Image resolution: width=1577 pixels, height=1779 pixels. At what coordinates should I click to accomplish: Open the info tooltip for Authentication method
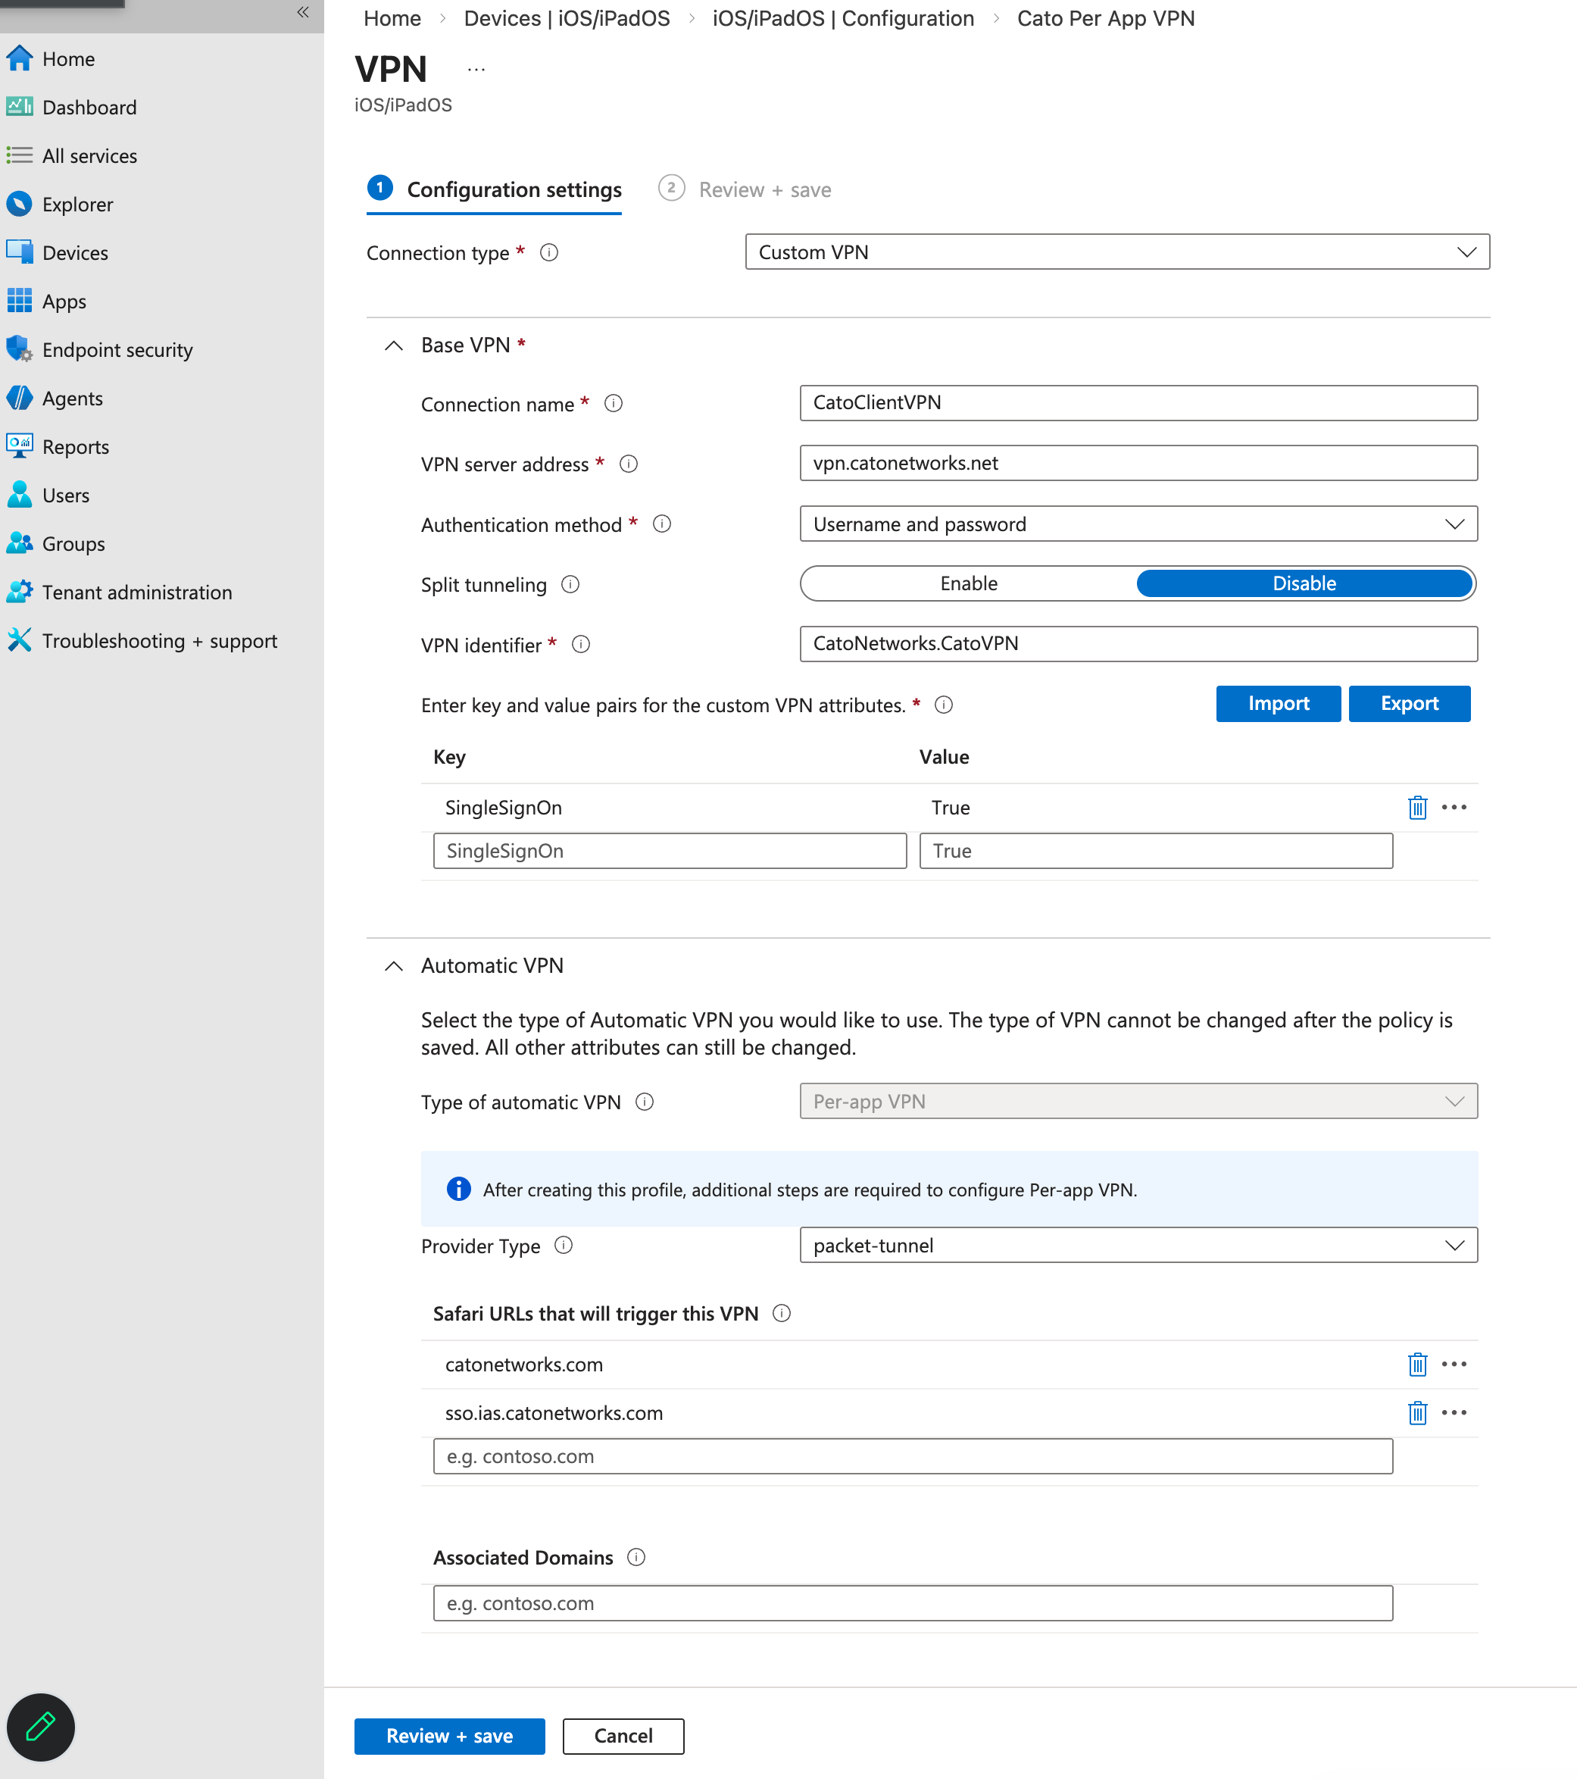(x=662, y=524)
